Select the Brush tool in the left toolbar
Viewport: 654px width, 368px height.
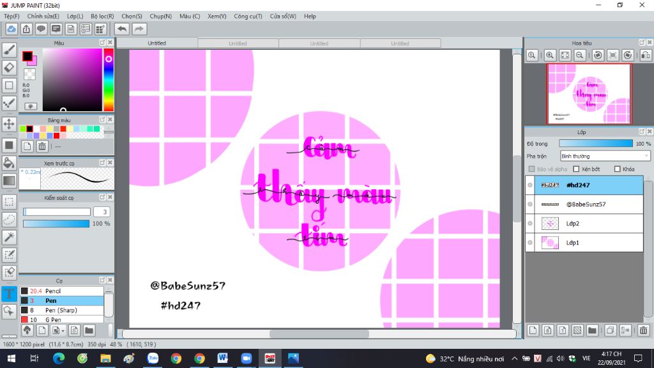point(9,50)
